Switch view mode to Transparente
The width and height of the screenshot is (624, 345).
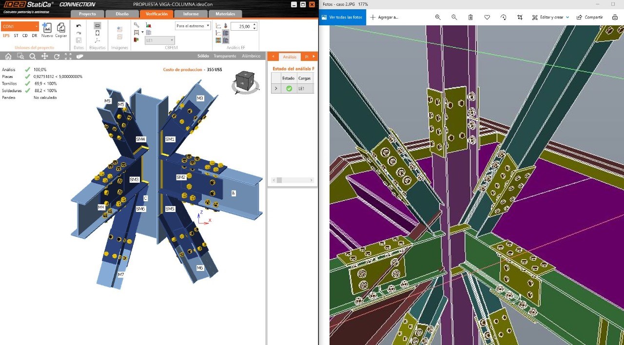(224, 56)
